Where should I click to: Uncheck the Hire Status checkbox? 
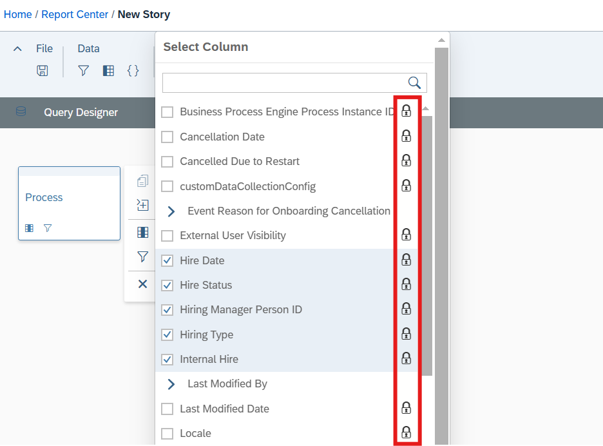167,285
